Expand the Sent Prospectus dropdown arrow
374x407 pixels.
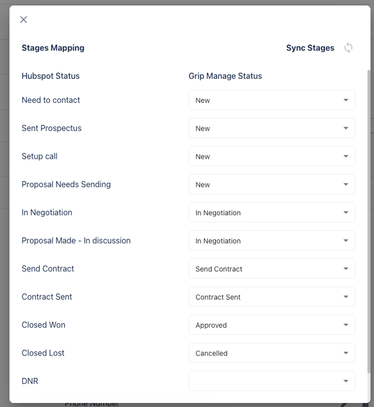click(346, 129)
